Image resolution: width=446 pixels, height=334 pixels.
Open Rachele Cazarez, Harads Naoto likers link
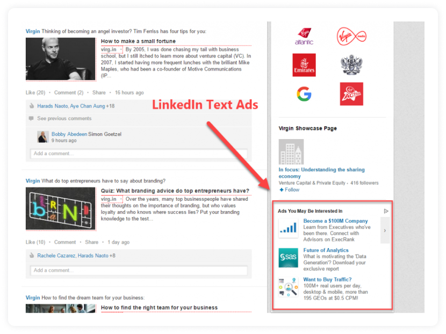(73, 256)
